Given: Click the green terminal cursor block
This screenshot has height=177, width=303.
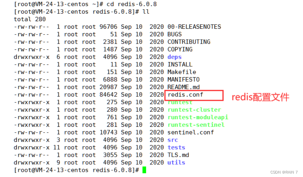Looking at the screenshot, I should [144, 170].
